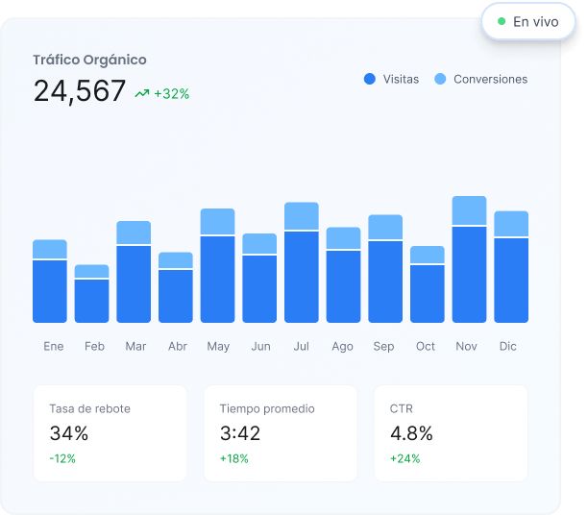This screenshot has width=588, height=515.
Task: Open the CTR metric card
Action: (x=450, y=433)
